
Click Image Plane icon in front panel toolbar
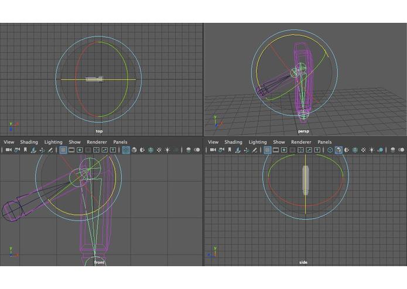click(33, 150)
